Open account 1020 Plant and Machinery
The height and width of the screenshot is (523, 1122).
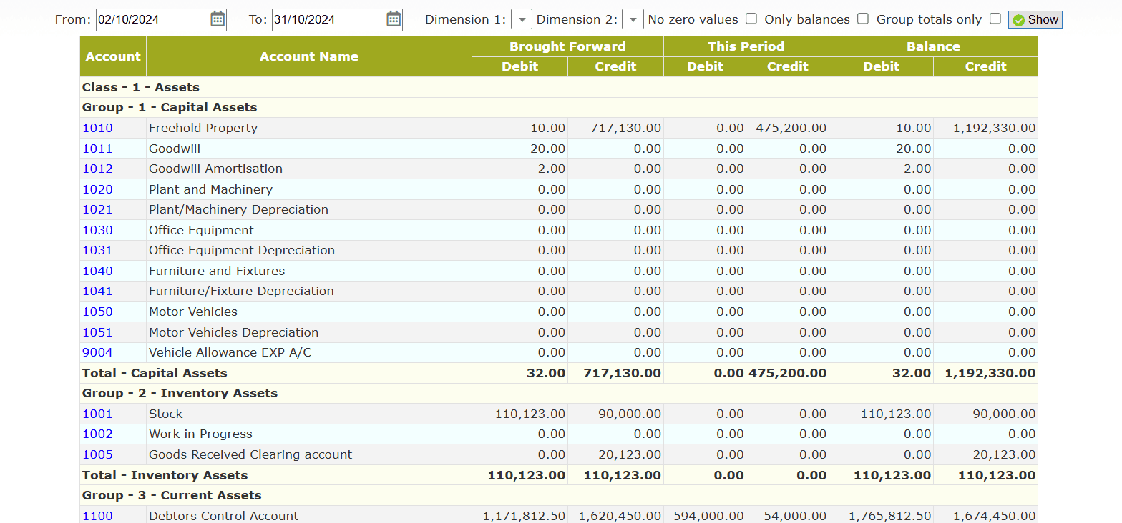pyautogui.click(x=97, y=189)
